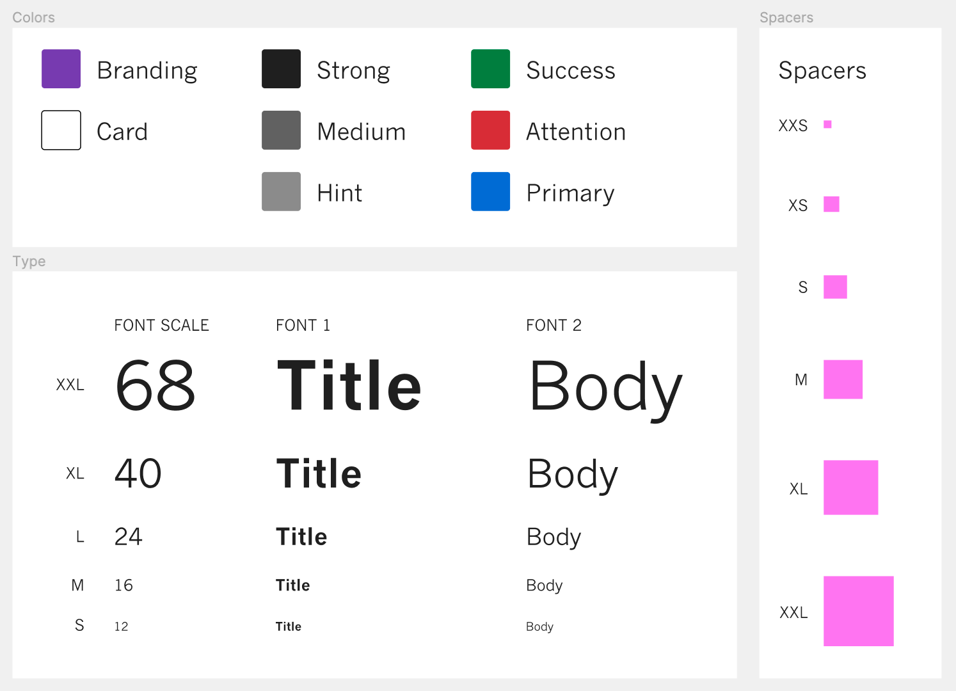Image resolution: width=956 pixels, height=691 pixels.
Task: Click the size 40 XL Body text
Action: tap(573, 475)
